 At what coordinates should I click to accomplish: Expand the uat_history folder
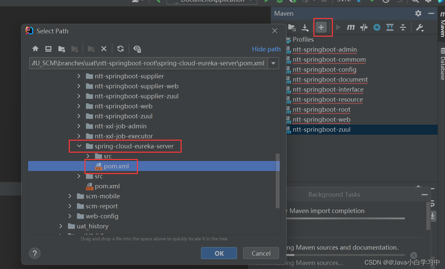coord(61,226)
